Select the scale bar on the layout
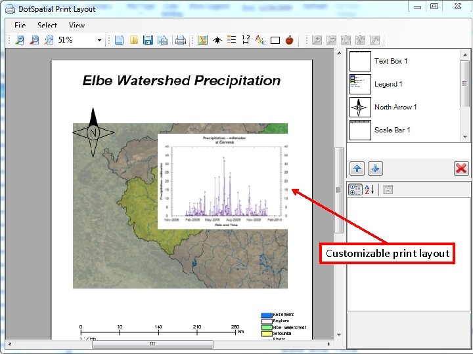The image size is (473, 354). point(162,331)
